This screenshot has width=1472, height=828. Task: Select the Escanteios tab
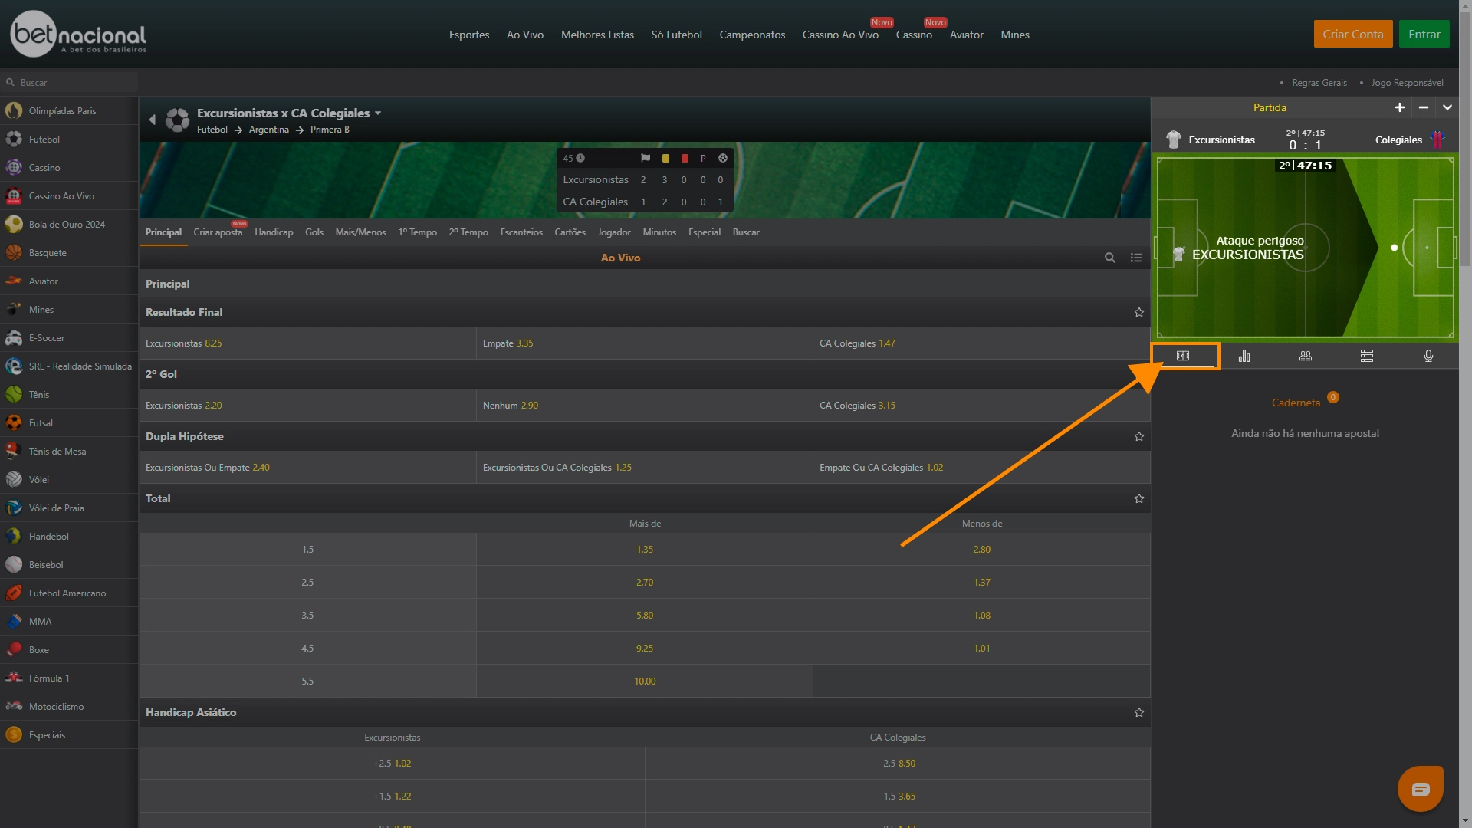pyautogui.click(x=521, y=232)
